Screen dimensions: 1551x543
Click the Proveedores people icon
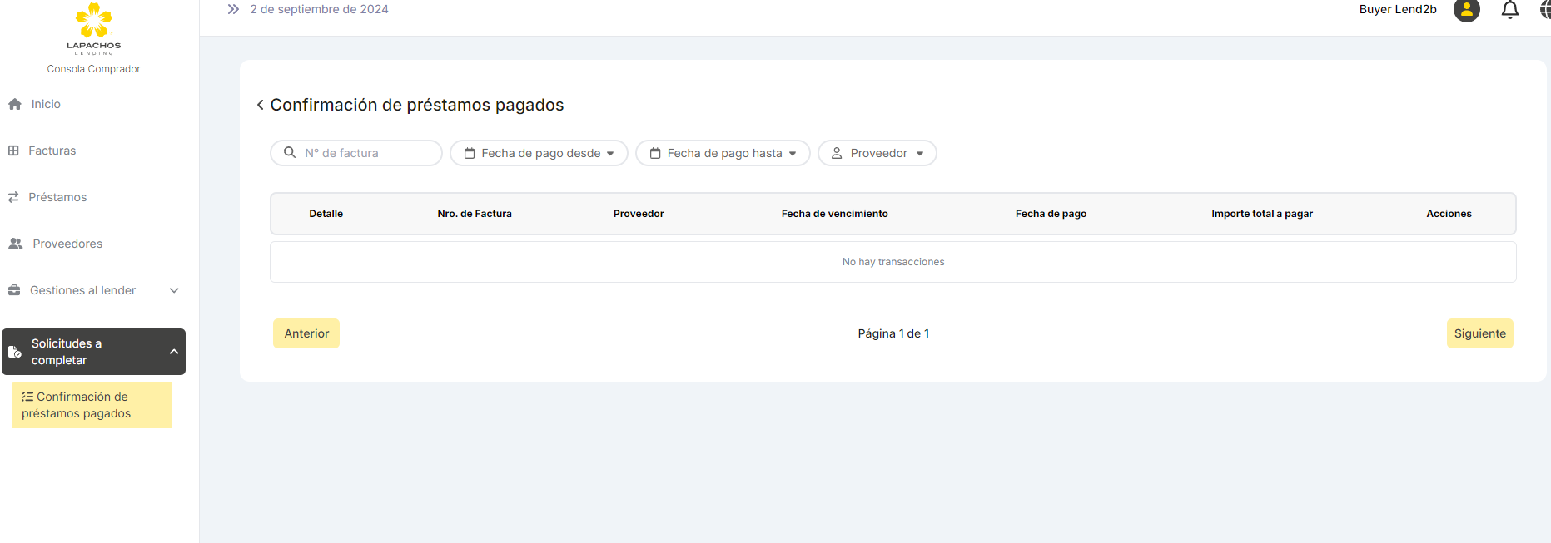pyautogui.click(x=16, y=244)
